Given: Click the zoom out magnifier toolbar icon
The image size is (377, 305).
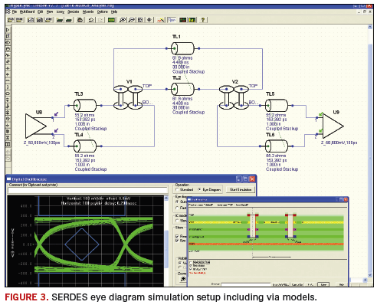Looking at the screenshot, I should tap(132, 20).
